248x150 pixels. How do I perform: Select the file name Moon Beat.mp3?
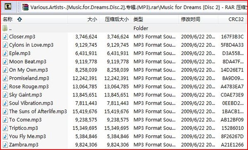coord(28,62)
